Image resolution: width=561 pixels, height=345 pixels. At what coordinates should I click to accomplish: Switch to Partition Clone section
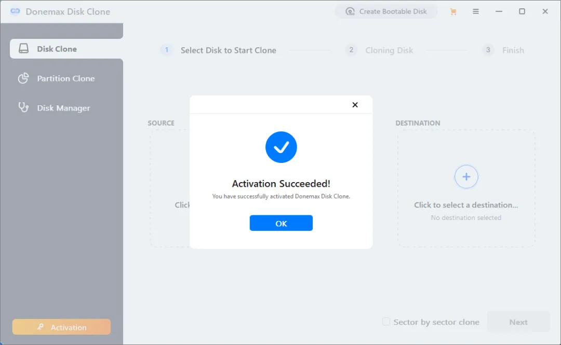pyautogui.click(x=66, y=78)
